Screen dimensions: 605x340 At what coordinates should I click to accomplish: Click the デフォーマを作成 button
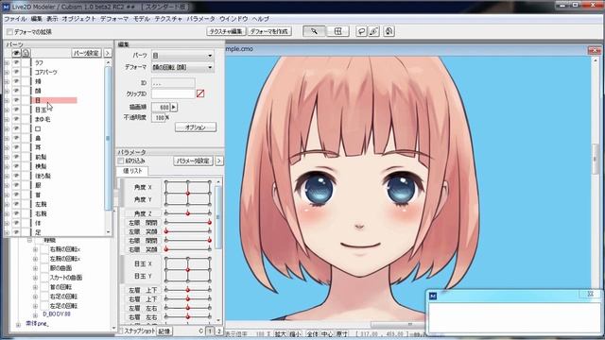269,31
